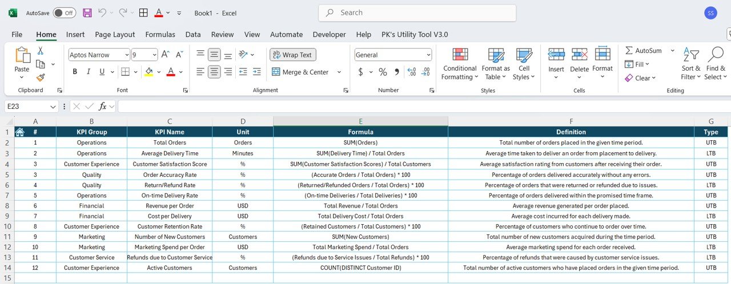
Task: Toggle Middle Align vertical alignment
Action: (214, 55)
